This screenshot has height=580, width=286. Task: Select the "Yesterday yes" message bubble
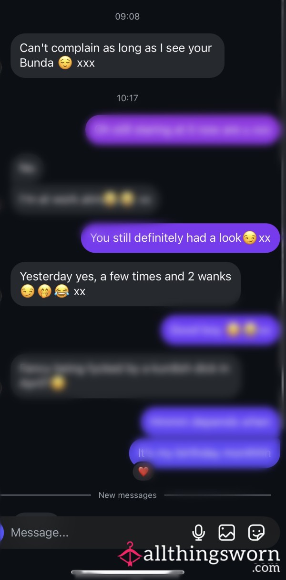[x=125, y=284]
